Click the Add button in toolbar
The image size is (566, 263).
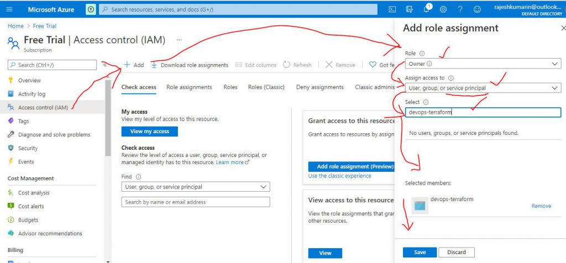click(133, 65)
